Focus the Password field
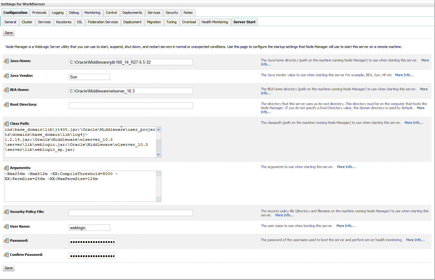 point(92,242)
